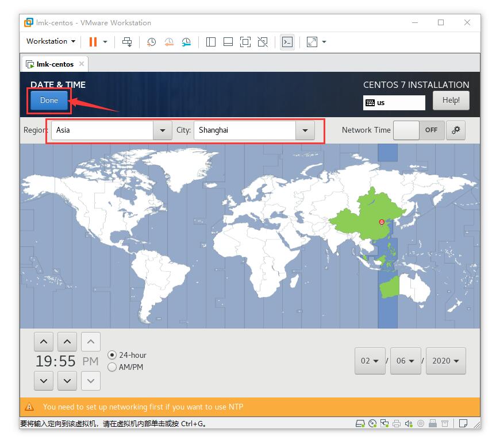This screenshot has height=448, width=496.
Task: Click the VMware pause virtual machine icon
Action: 93,42
